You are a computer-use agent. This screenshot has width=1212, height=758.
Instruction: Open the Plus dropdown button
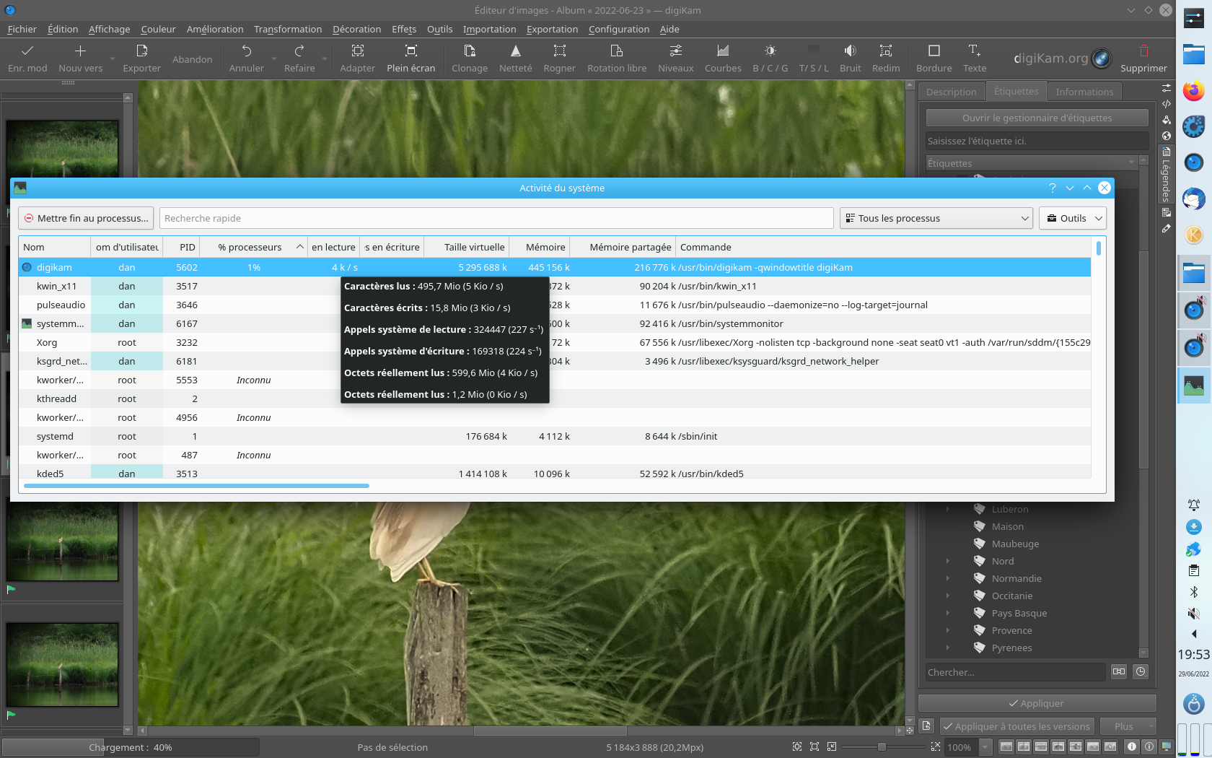click(1128, 726)
